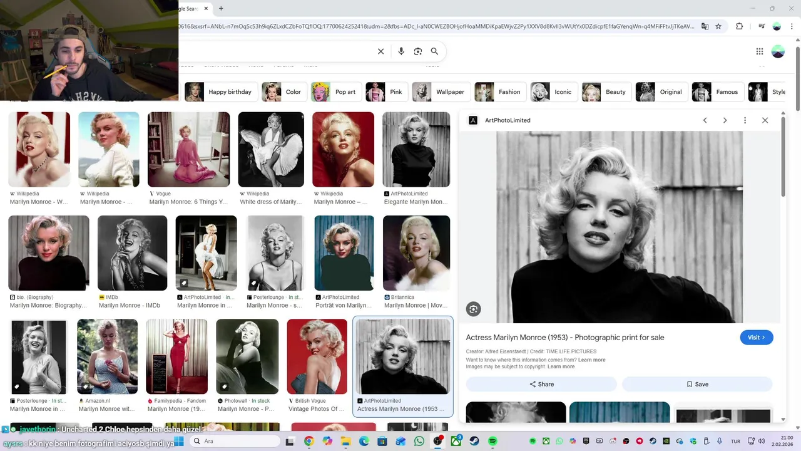Open the Google apps grid

coord(760,51)
